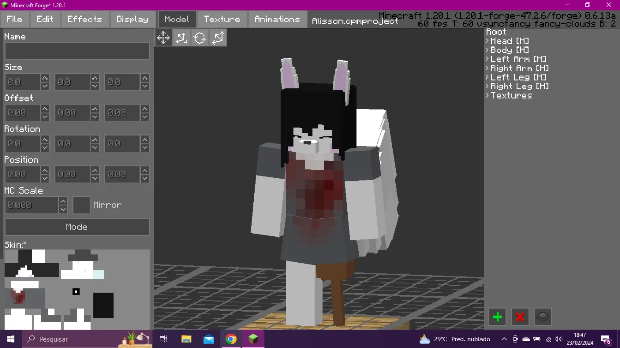Decrease the first Offset value with down arrow
The image size is (620, 348).
point(45,117)
